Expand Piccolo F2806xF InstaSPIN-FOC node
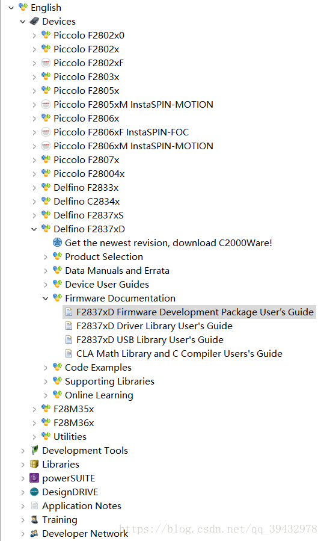Screen dimensions: 324x541 pyautogui.click(x=34, y=132)
